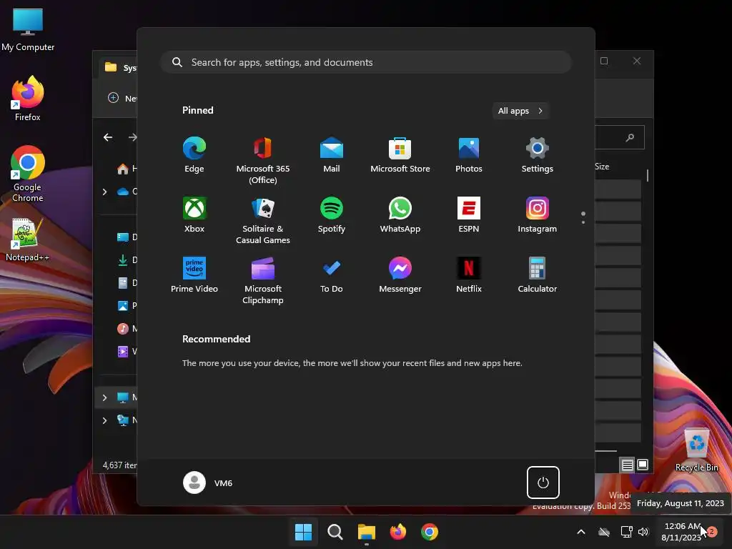Launch Firefox from the taskbar
Screen dimensions: 732x549
397,532
